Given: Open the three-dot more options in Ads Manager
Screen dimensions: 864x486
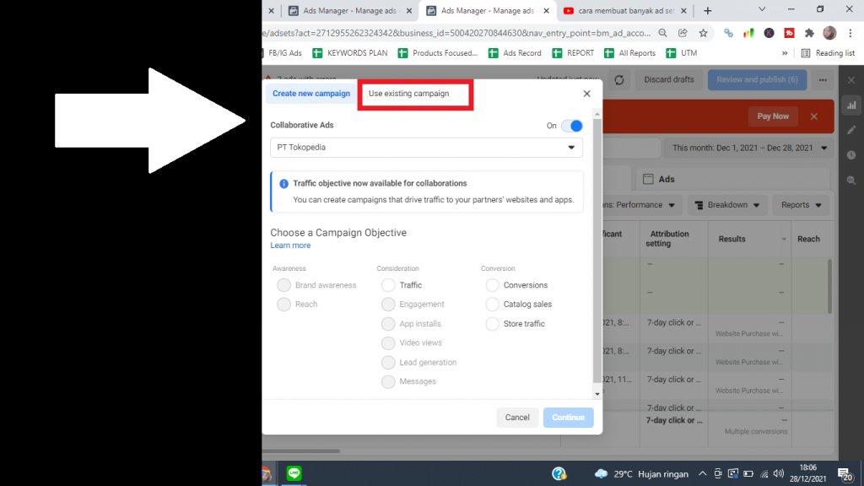Looking at the screenshot, I should [823, 80].
